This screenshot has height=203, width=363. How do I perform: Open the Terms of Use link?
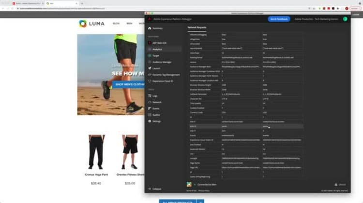pos(192,191)
